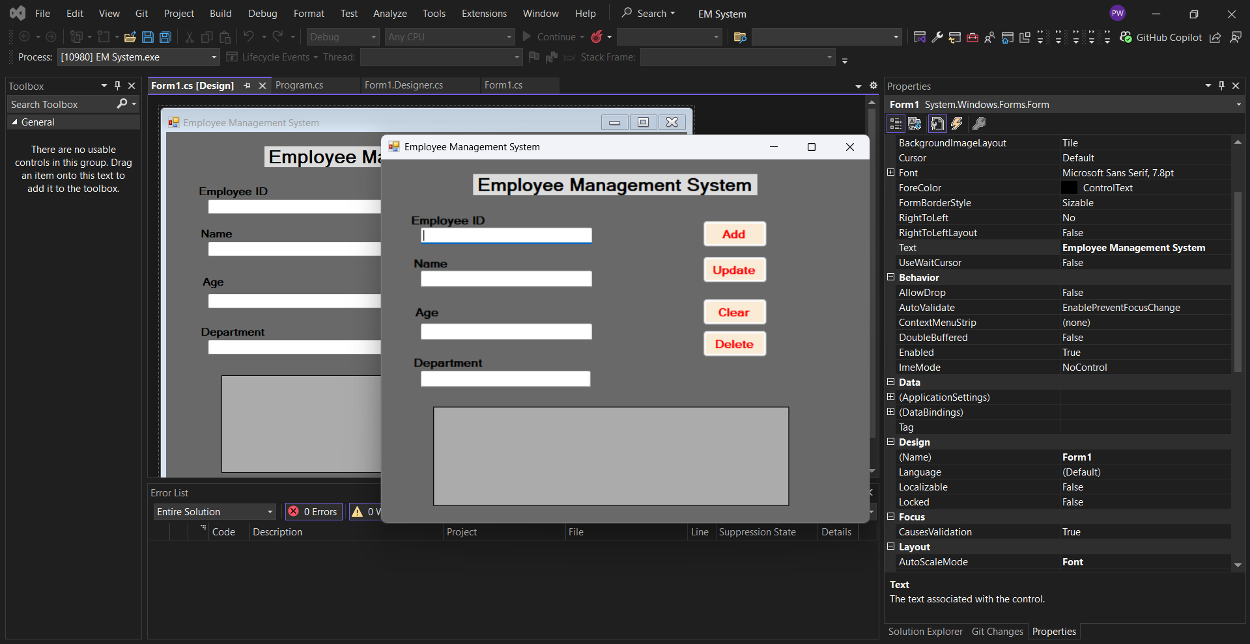
Task: Open Property Pages wrench icon in Properties
Action: [x=978, y=124]
